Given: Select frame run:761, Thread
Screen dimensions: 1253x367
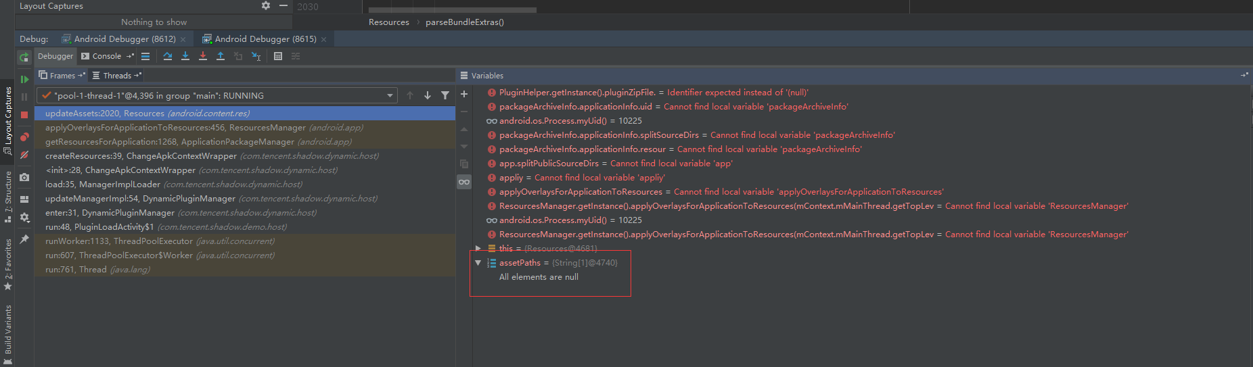Looking at the screenshot, I should point(245,269).
